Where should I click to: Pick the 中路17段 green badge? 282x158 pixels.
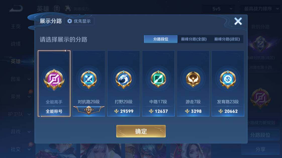(158, 79)
